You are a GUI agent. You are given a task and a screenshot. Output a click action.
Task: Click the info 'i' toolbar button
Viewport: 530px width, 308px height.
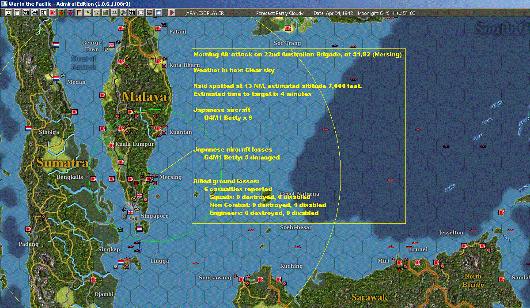point(43,13)
